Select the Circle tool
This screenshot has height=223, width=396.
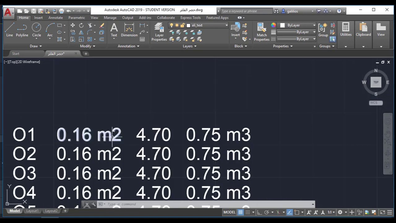37,30
